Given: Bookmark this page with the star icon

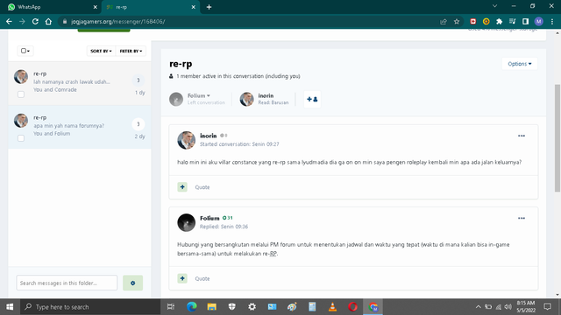Looking at the screenshot, I should tap(457, 21).
